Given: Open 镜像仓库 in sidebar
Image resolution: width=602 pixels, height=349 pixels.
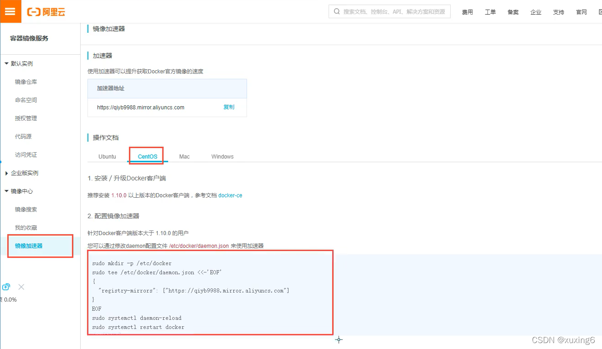Looking at the screenshot, I should [x=26, y=82].
